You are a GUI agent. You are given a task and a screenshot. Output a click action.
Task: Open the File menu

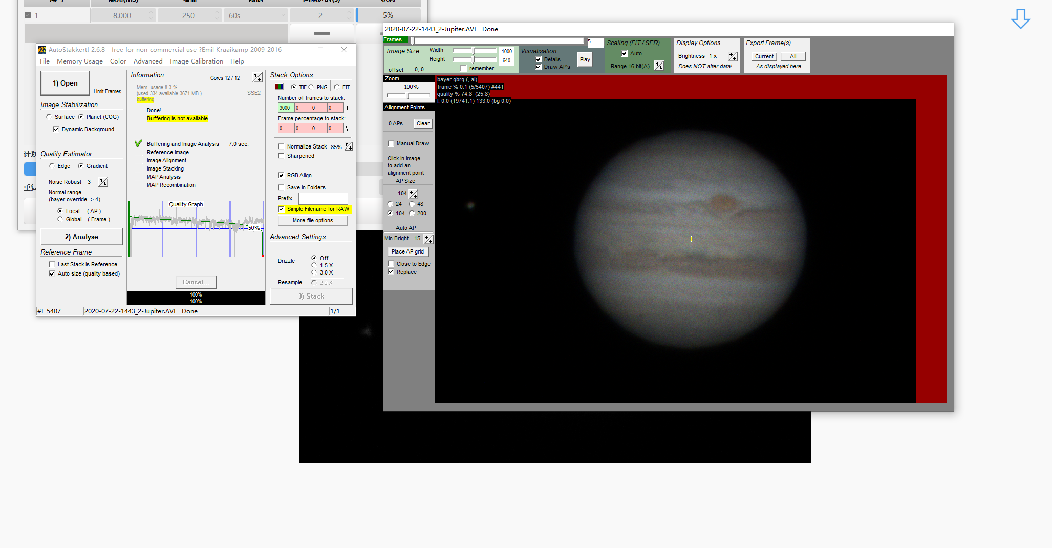click(x=45, y=61)
